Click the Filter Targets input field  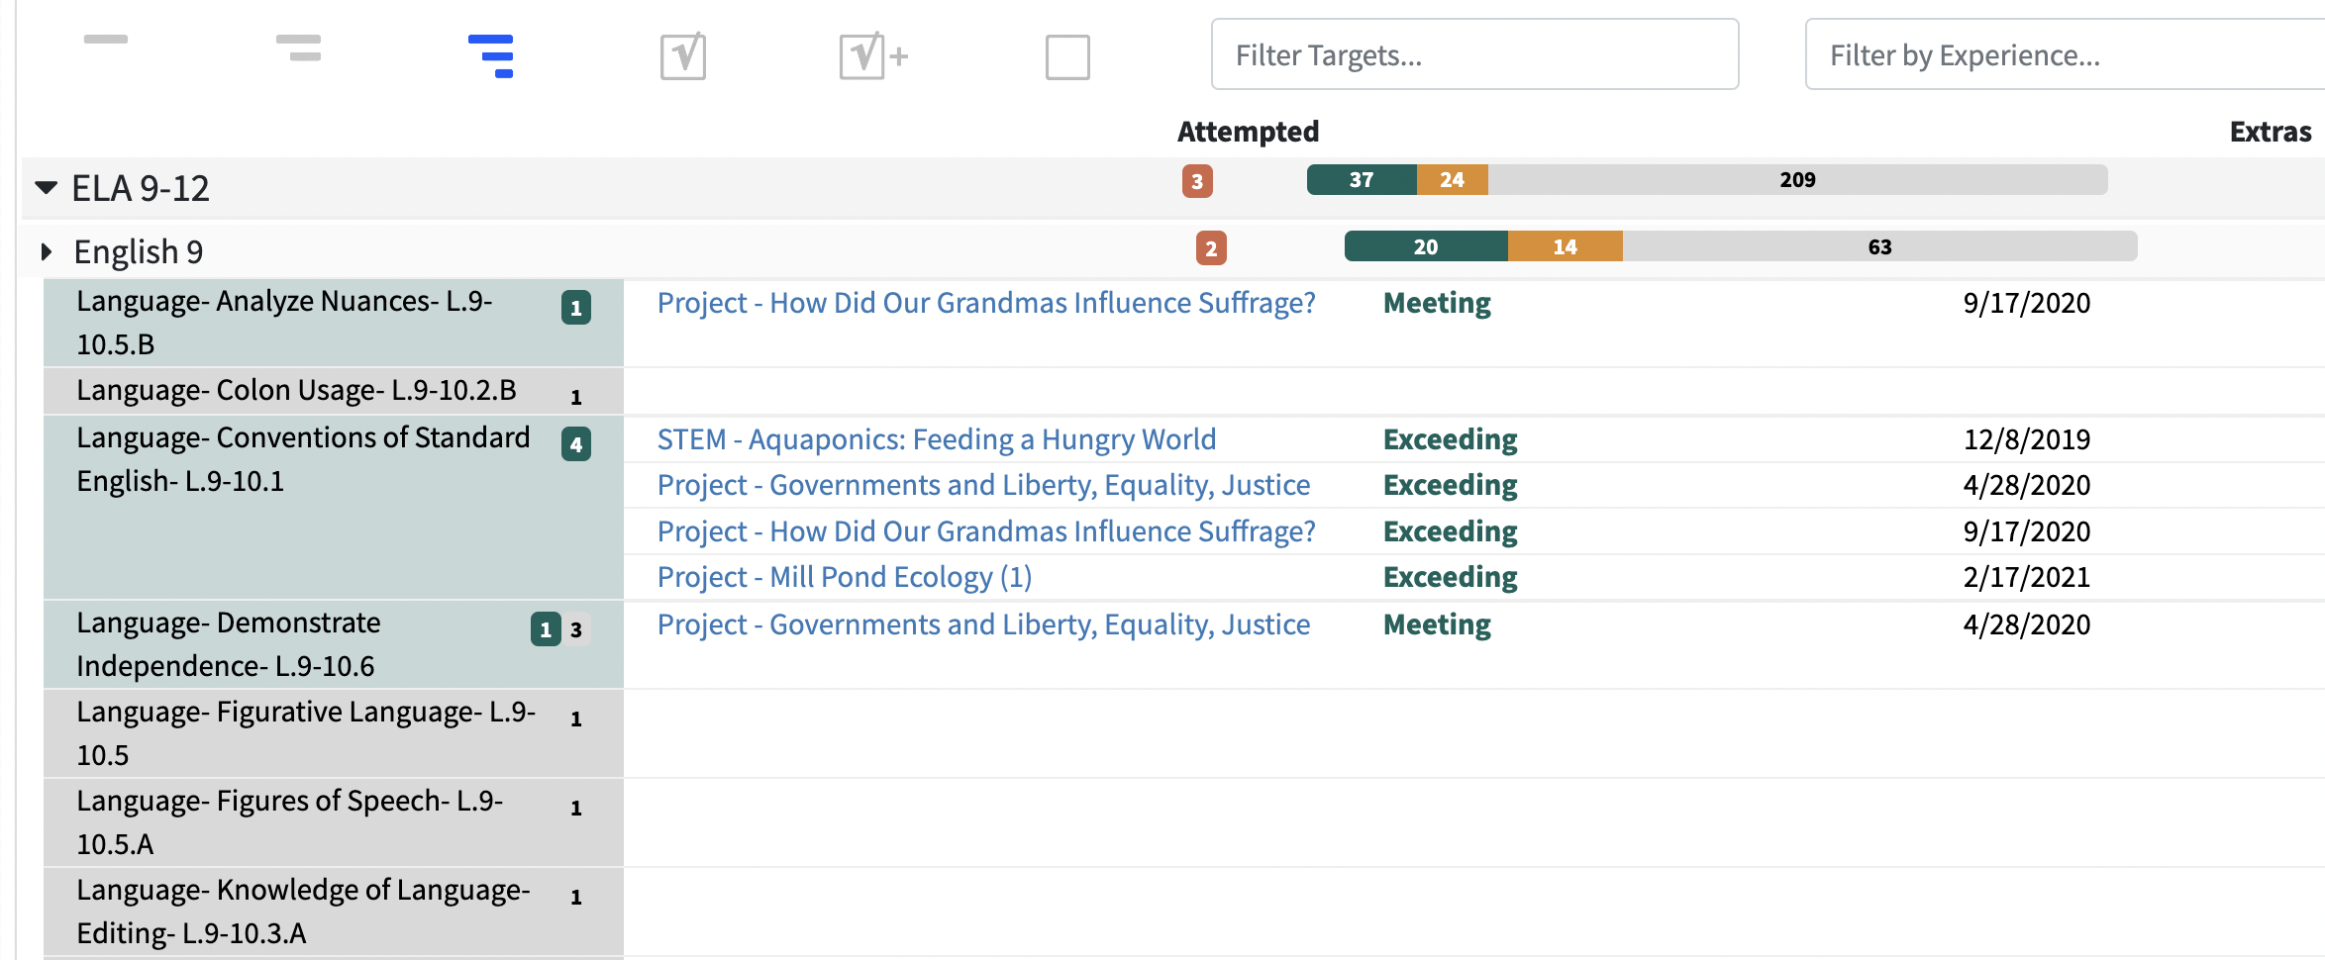click(x=1474, y=55)
